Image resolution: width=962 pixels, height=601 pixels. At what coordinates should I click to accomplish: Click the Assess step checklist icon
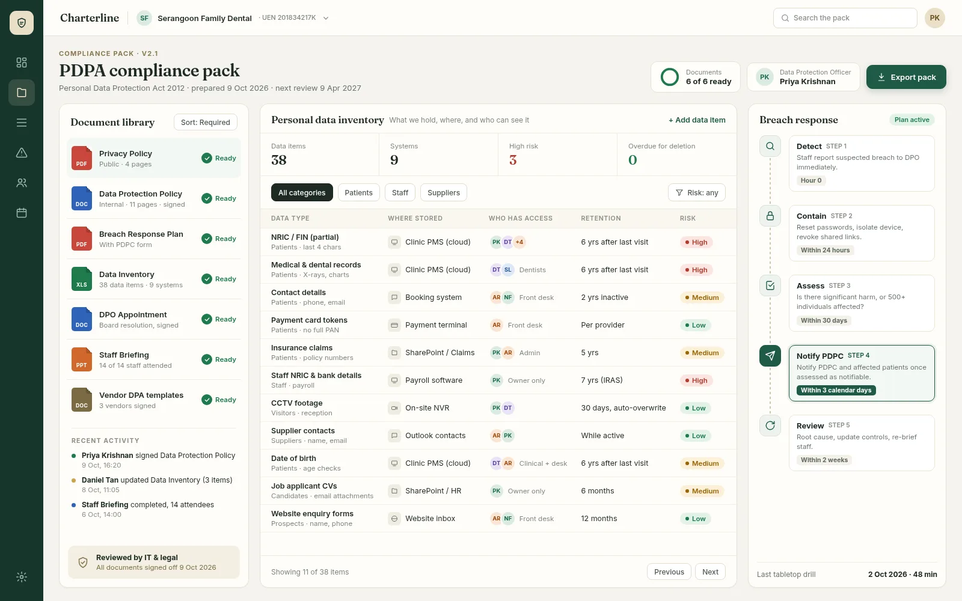point(770,285)
